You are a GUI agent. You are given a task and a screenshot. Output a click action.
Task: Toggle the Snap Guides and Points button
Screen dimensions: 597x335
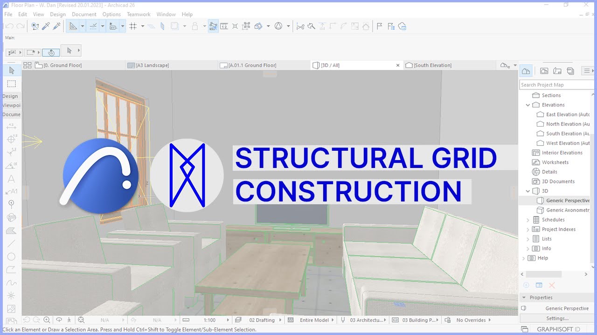(x=93, y=27)
